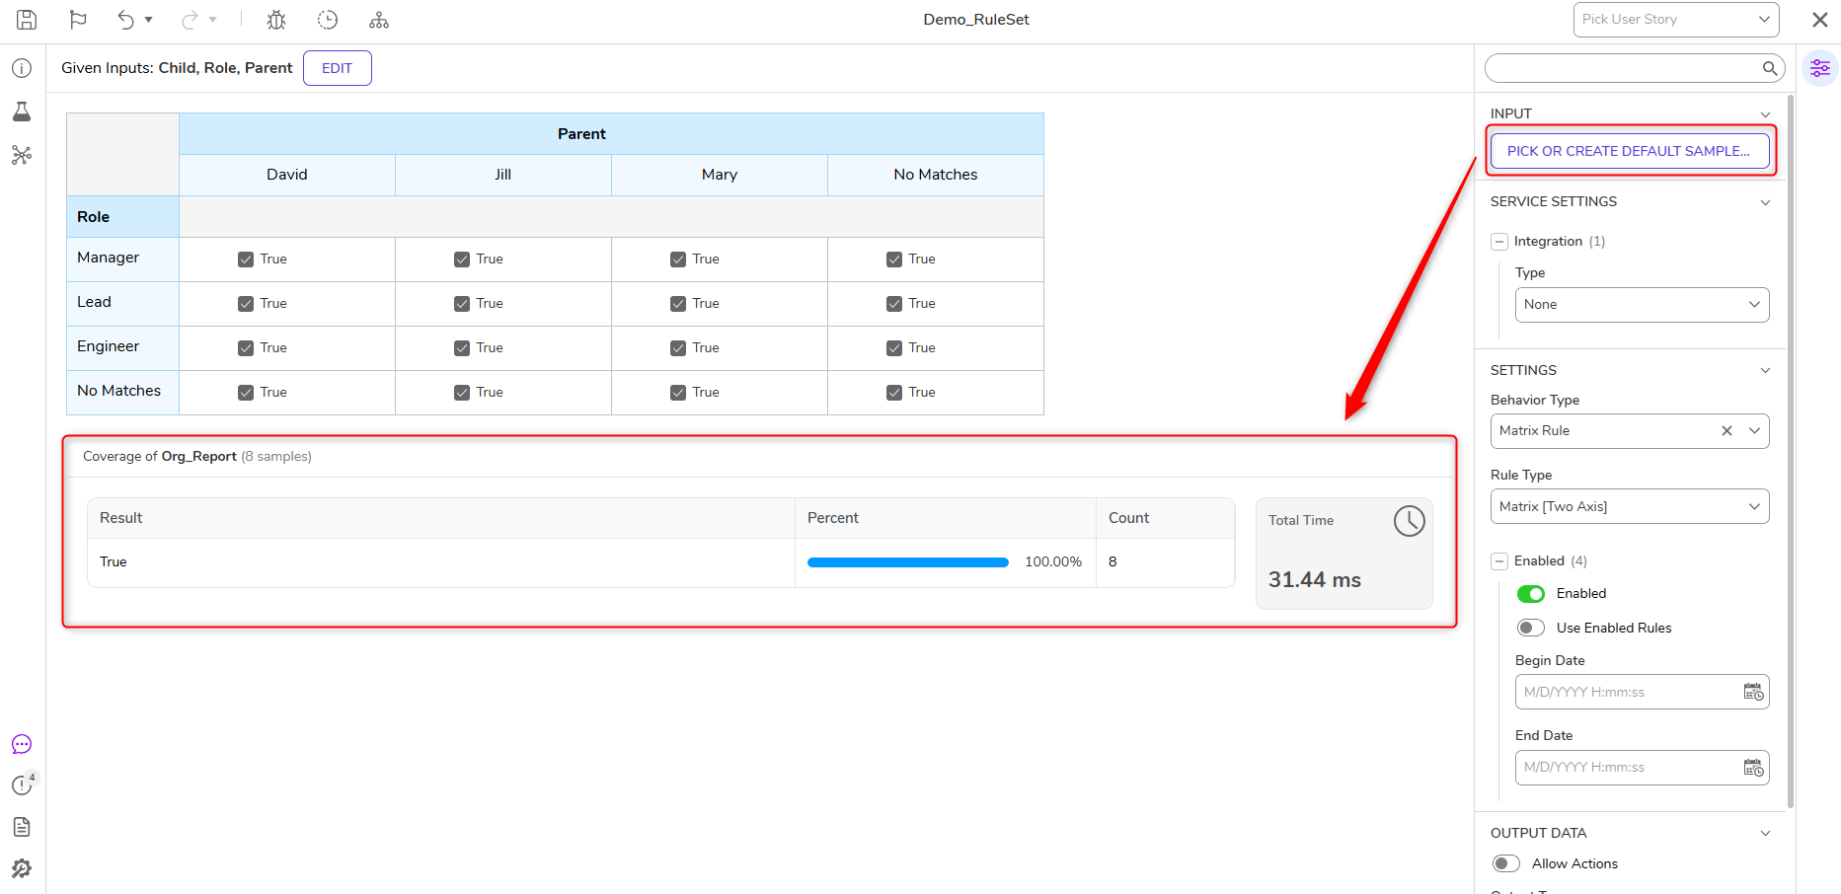Viewport: 1841px width, 894px height.
Task: Select the Manager row header
Action: pyautogui.click(x=122, y=258)
